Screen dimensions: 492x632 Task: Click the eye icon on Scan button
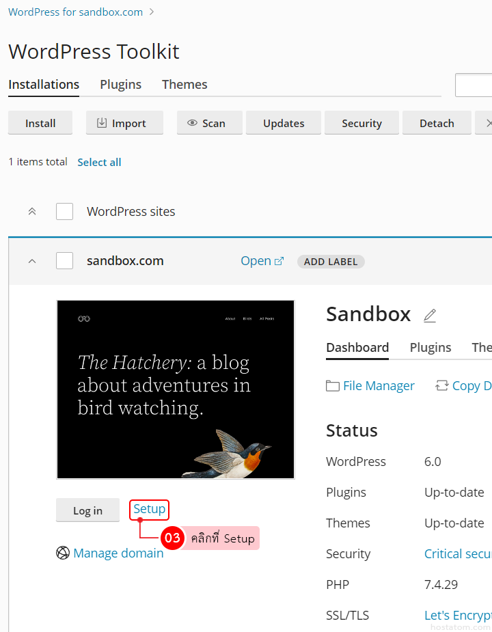(192, 123)
